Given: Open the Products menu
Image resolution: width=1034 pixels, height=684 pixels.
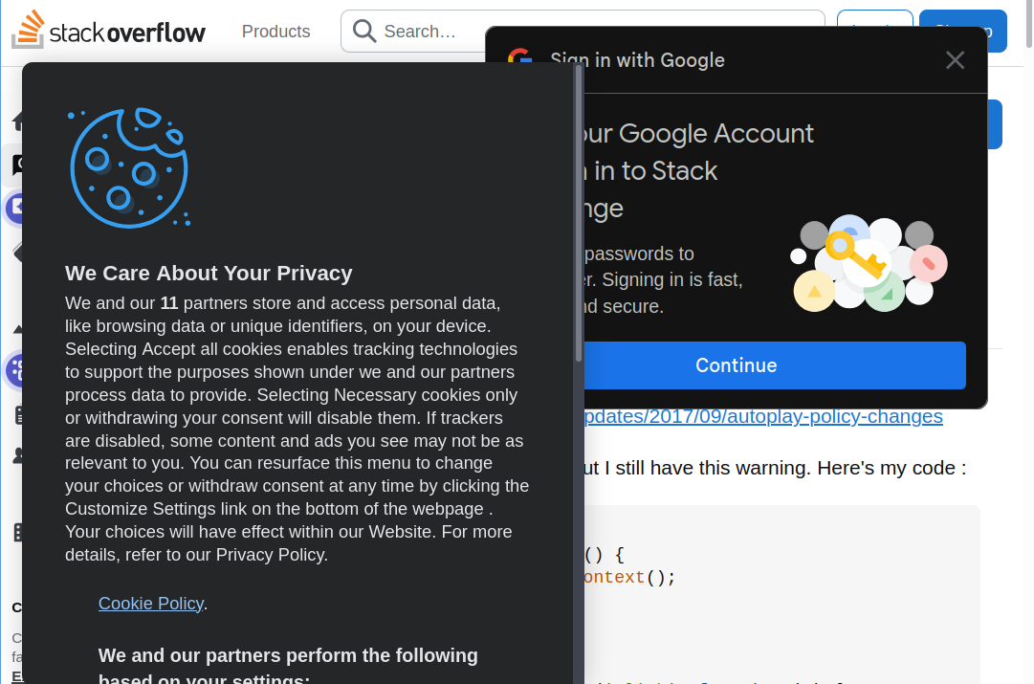Looking at the screenshot, I should tap(275, 32).
